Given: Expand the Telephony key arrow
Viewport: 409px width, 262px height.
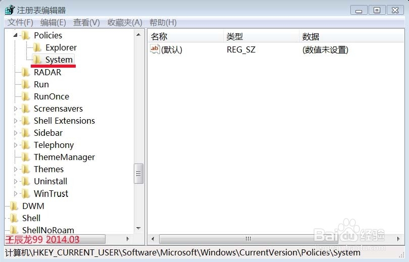Looking at the screenshot, I should [15, 145].
